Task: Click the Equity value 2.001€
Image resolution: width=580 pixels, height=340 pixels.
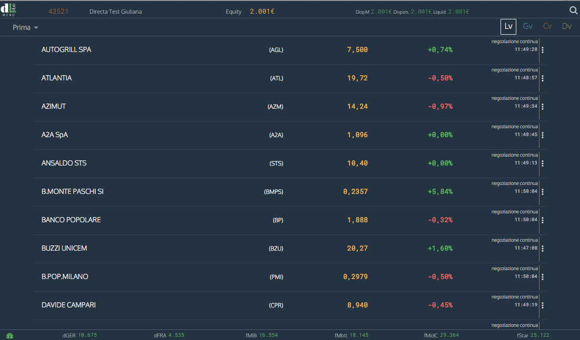Action: 262,12
